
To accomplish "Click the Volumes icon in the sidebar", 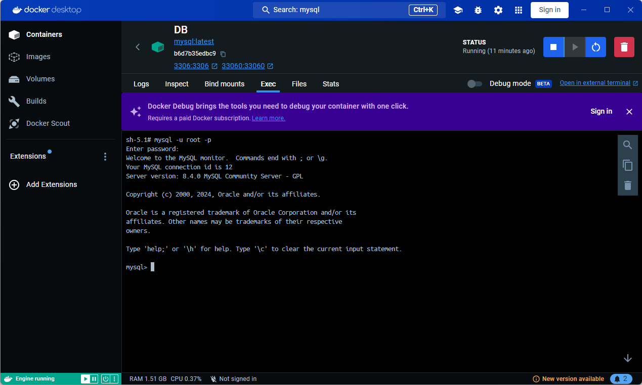I will (x=14, y=79).
